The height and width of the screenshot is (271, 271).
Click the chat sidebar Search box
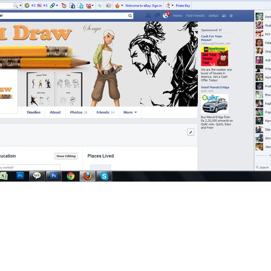(x=263, y=167)
